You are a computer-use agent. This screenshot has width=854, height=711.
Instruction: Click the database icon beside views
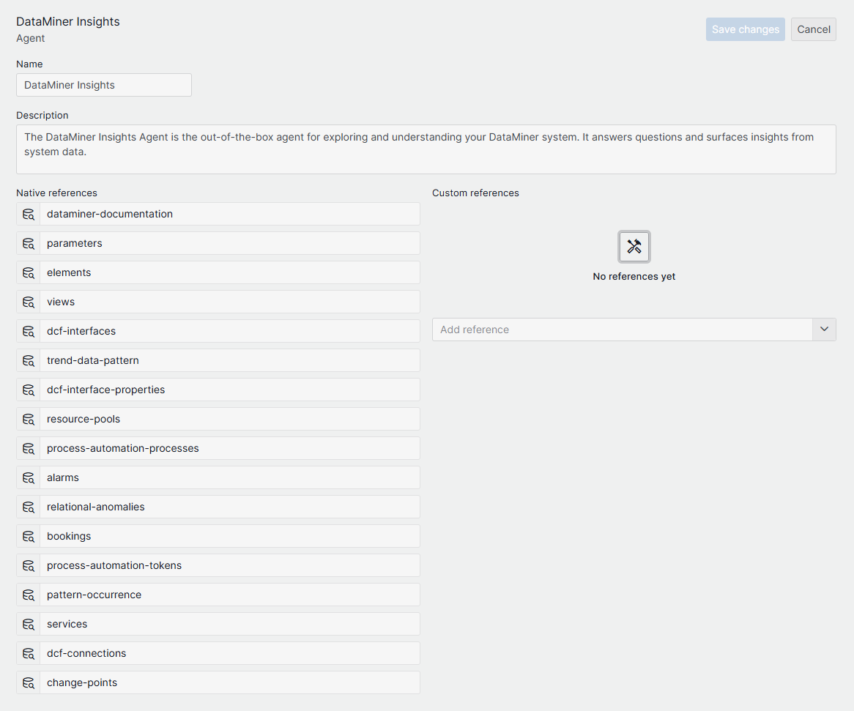click(29, 302)
